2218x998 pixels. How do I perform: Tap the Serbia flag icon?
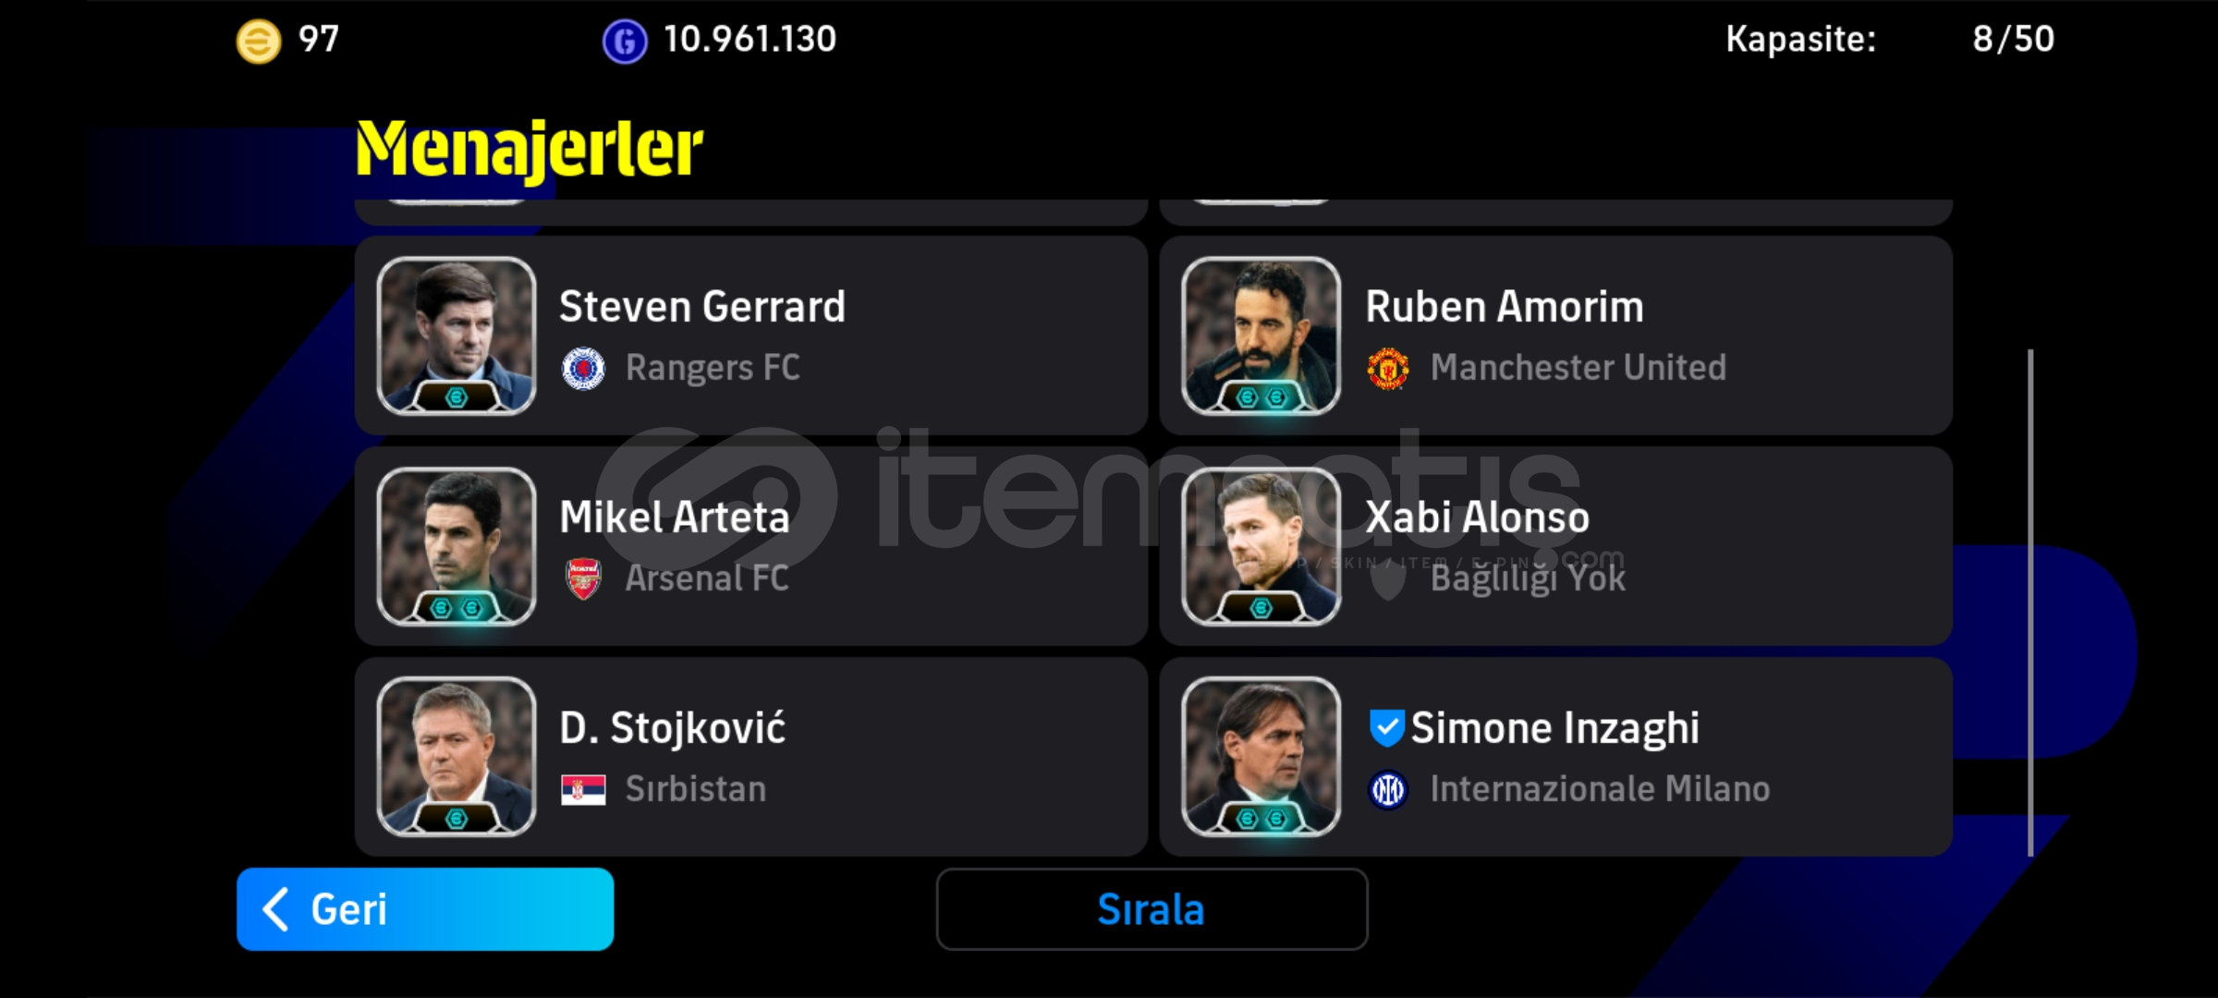pyautogui.click(x=583, y=789)
